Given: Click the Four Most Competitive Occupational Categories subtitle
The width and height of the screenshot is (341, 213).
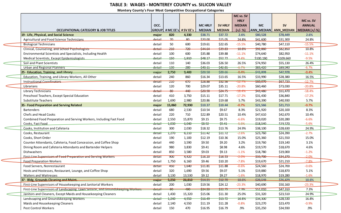Looking at the screenshot, I should click(x=170, y=10).
